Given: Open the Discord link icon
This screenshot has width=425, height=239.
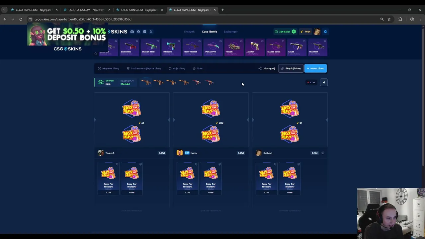Looking at the screenshot, I should tap(132, 32).
